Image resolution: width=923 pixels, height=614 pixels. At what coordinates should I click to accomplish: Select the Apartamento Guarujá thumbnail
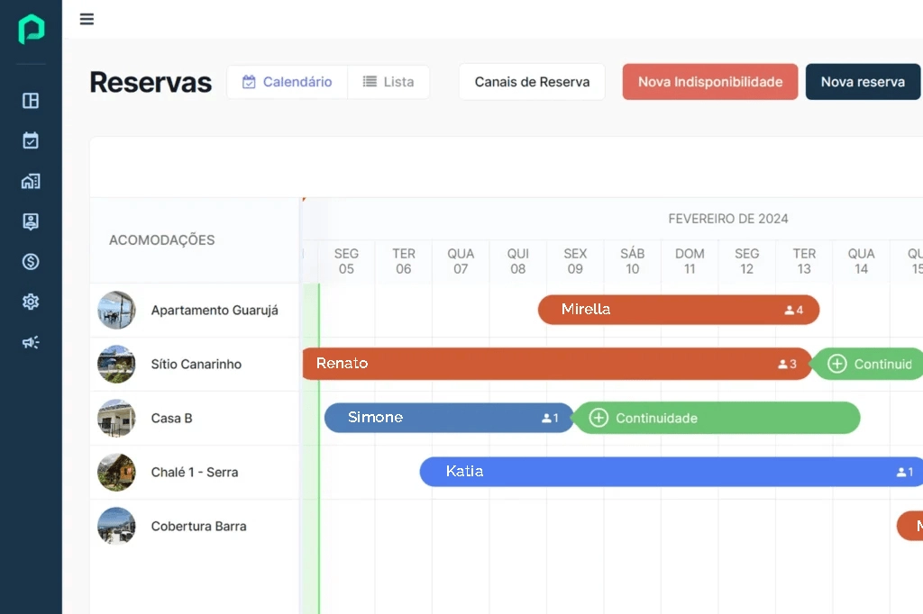[x=116, y=311]
